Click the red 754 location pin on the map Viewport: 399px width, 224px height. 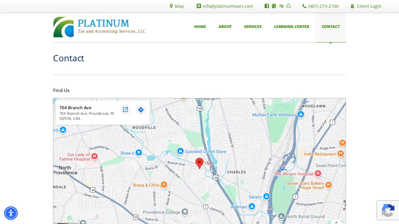[199, 163]
